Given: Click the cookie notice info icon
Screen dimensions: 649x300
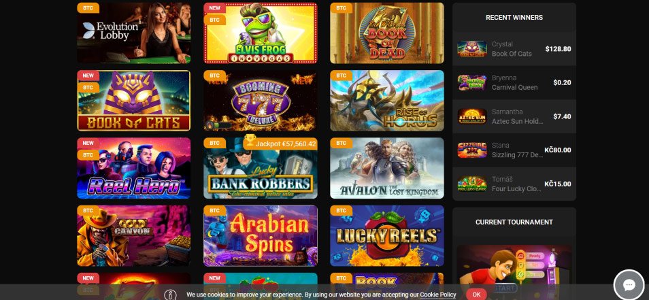Looking at the screenshot, I should (x=170, y=295).
